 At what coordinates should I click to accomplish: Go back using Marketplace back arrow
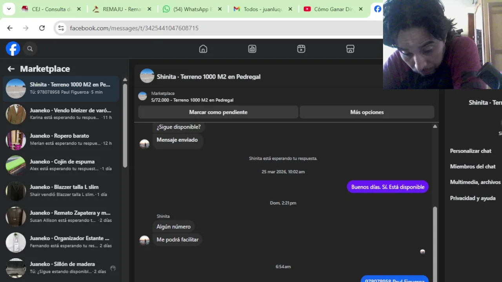tap(11, 69)
